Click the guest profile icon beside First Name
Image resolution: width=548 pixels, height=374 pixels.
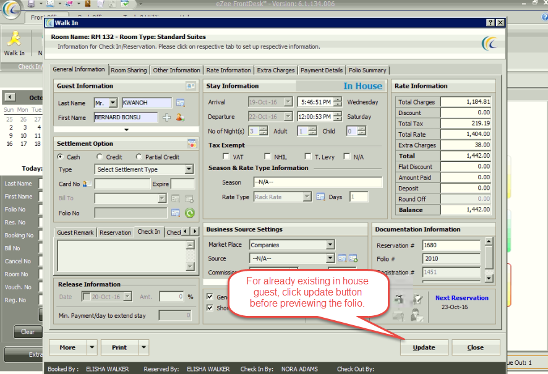pos(179,117)
